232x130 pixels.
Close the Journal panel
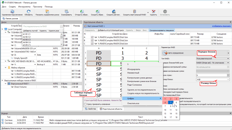[x=230, y=113]
